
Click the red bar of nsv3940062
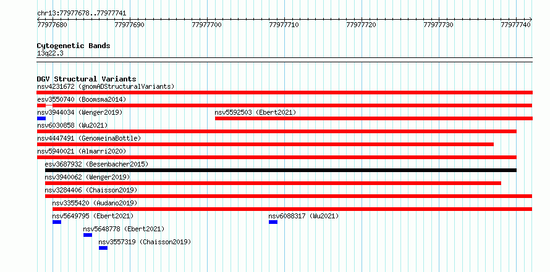coord(273,183)
